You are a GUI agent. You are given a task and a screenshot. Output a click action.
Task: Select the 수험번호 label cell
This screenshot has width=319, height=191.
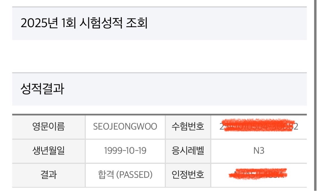coord(188,127)
